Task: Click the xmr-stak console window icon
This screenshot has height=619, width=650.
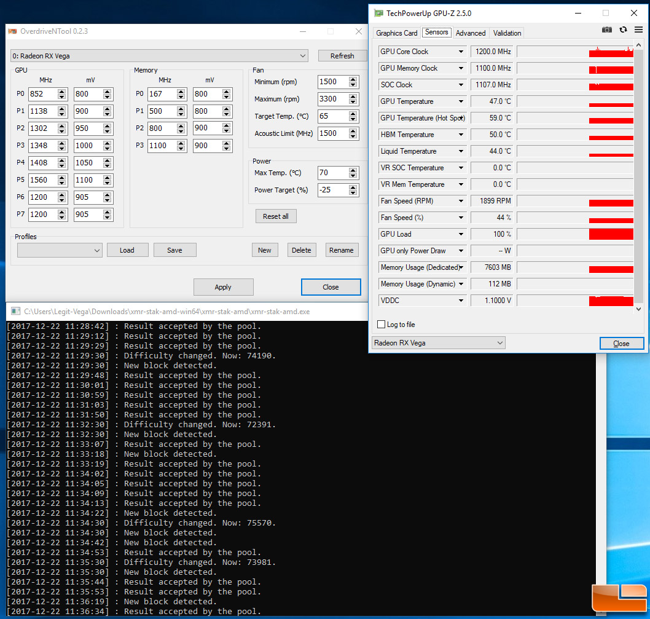Action: pos(15,311)
